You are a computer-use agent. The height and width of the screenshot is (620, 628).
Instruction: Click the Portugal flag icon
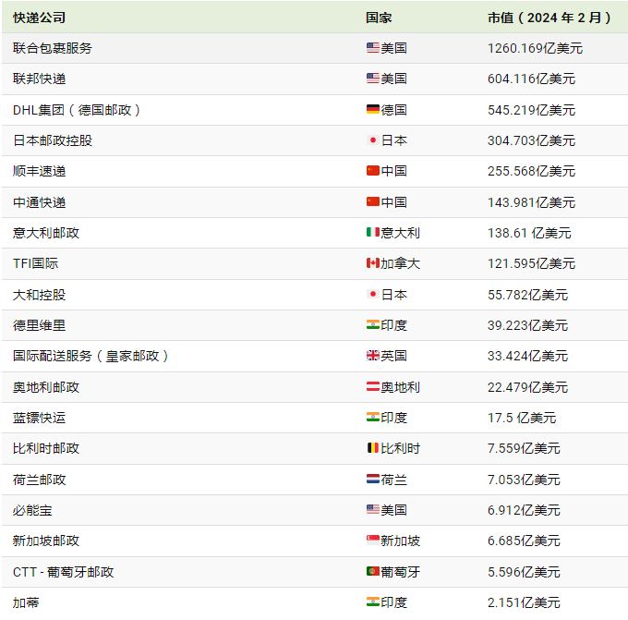pyautogui.click(x=373, y=571)
